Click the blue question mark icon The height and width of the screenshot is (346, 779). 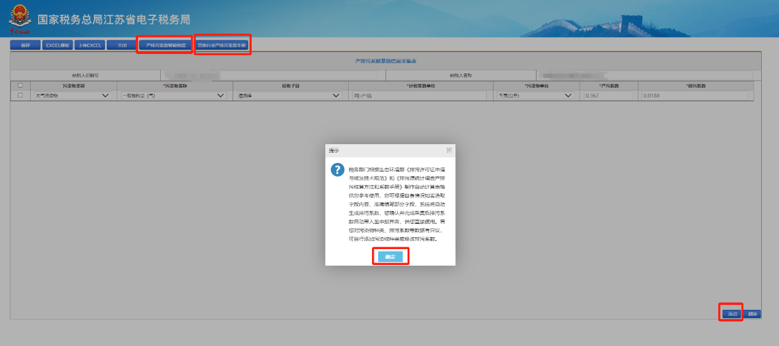[337, 170]
